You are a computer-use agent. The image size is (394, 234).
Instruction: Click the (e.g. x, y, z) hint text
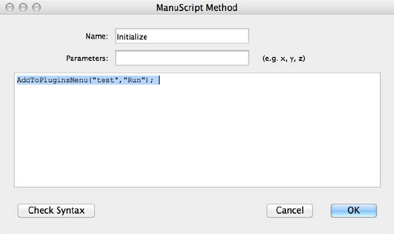(x=283, y=59)
